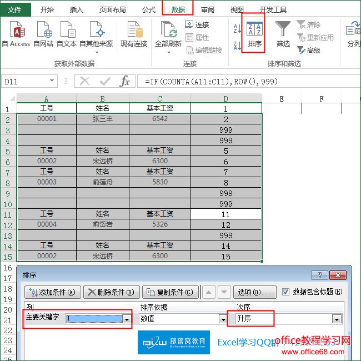Switch to the Data (数据) tab
361x361 pixels.
click(178, 9)
